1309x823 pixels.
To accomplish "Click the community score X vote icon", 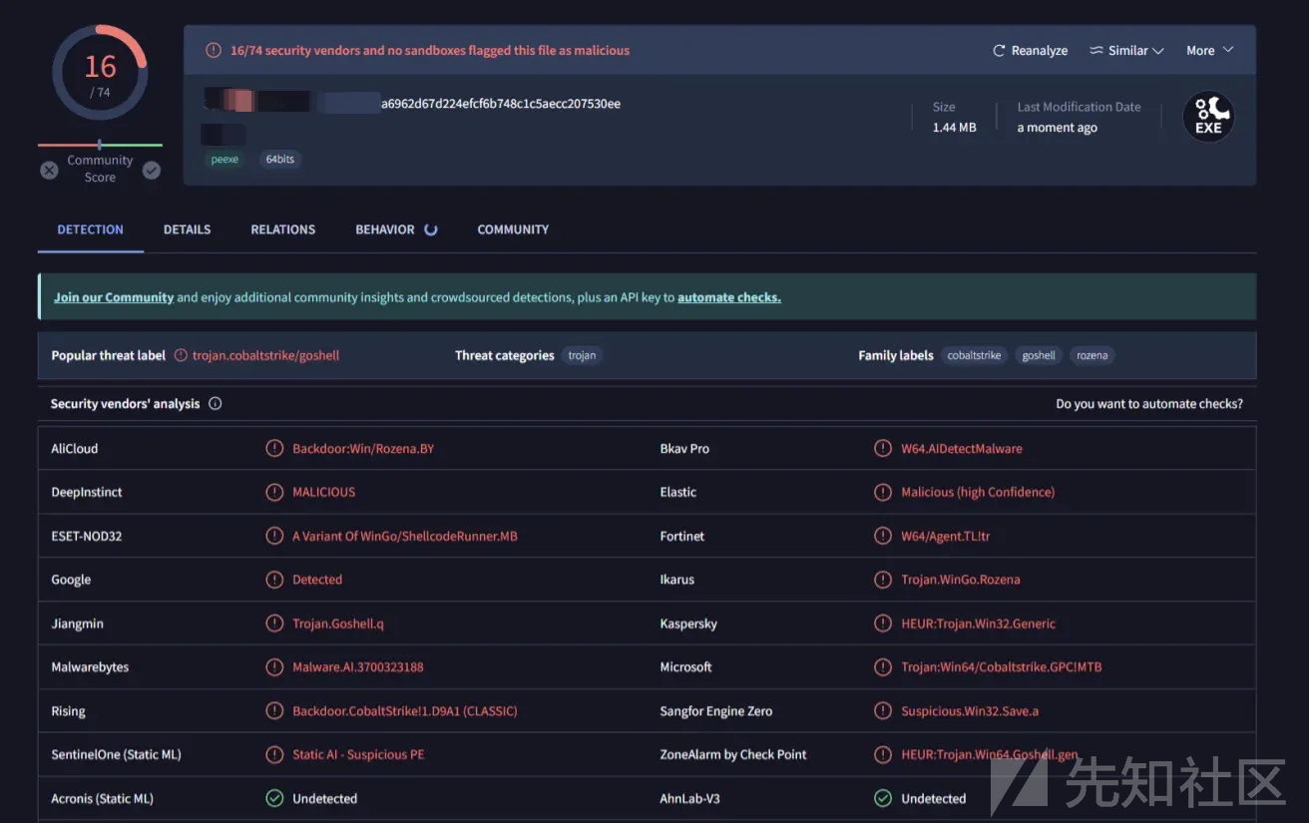I will [49, 171].
